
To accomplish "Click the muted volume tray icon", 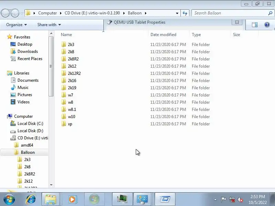I will click(240, 199).
